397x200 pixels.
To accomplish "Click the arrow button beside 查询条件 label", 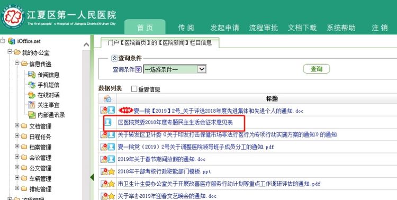I will pos(138,69).
